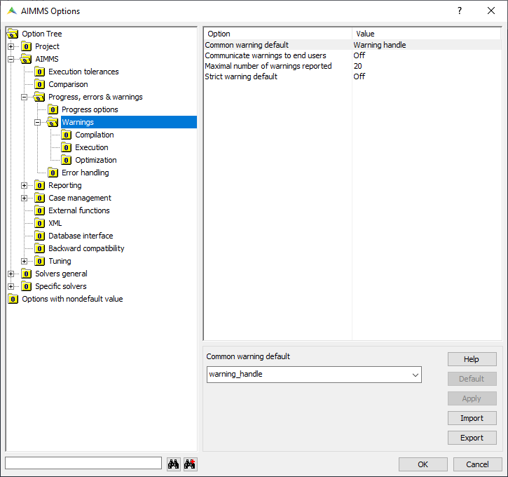Screen dimensions: 508x477
Task: Click the Execution folder icon
Action: [66, 147]
